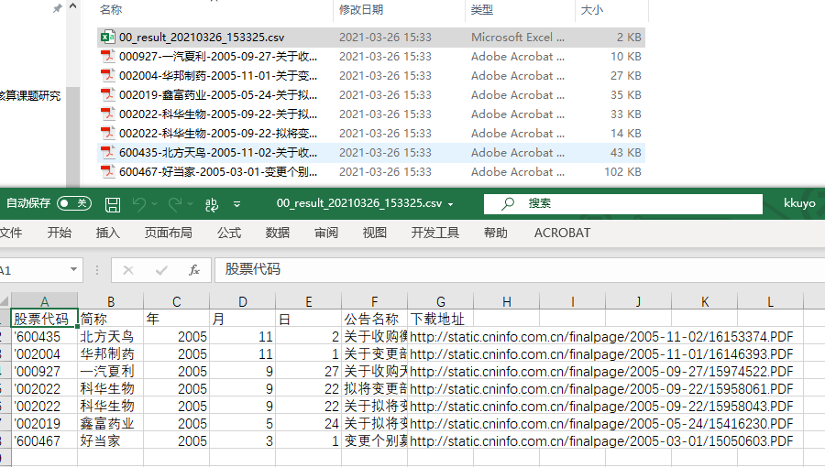The image size is (825, 467).
Task: Click the pin icon in Explorer navigation pane
Action: (x=58, y=8)
